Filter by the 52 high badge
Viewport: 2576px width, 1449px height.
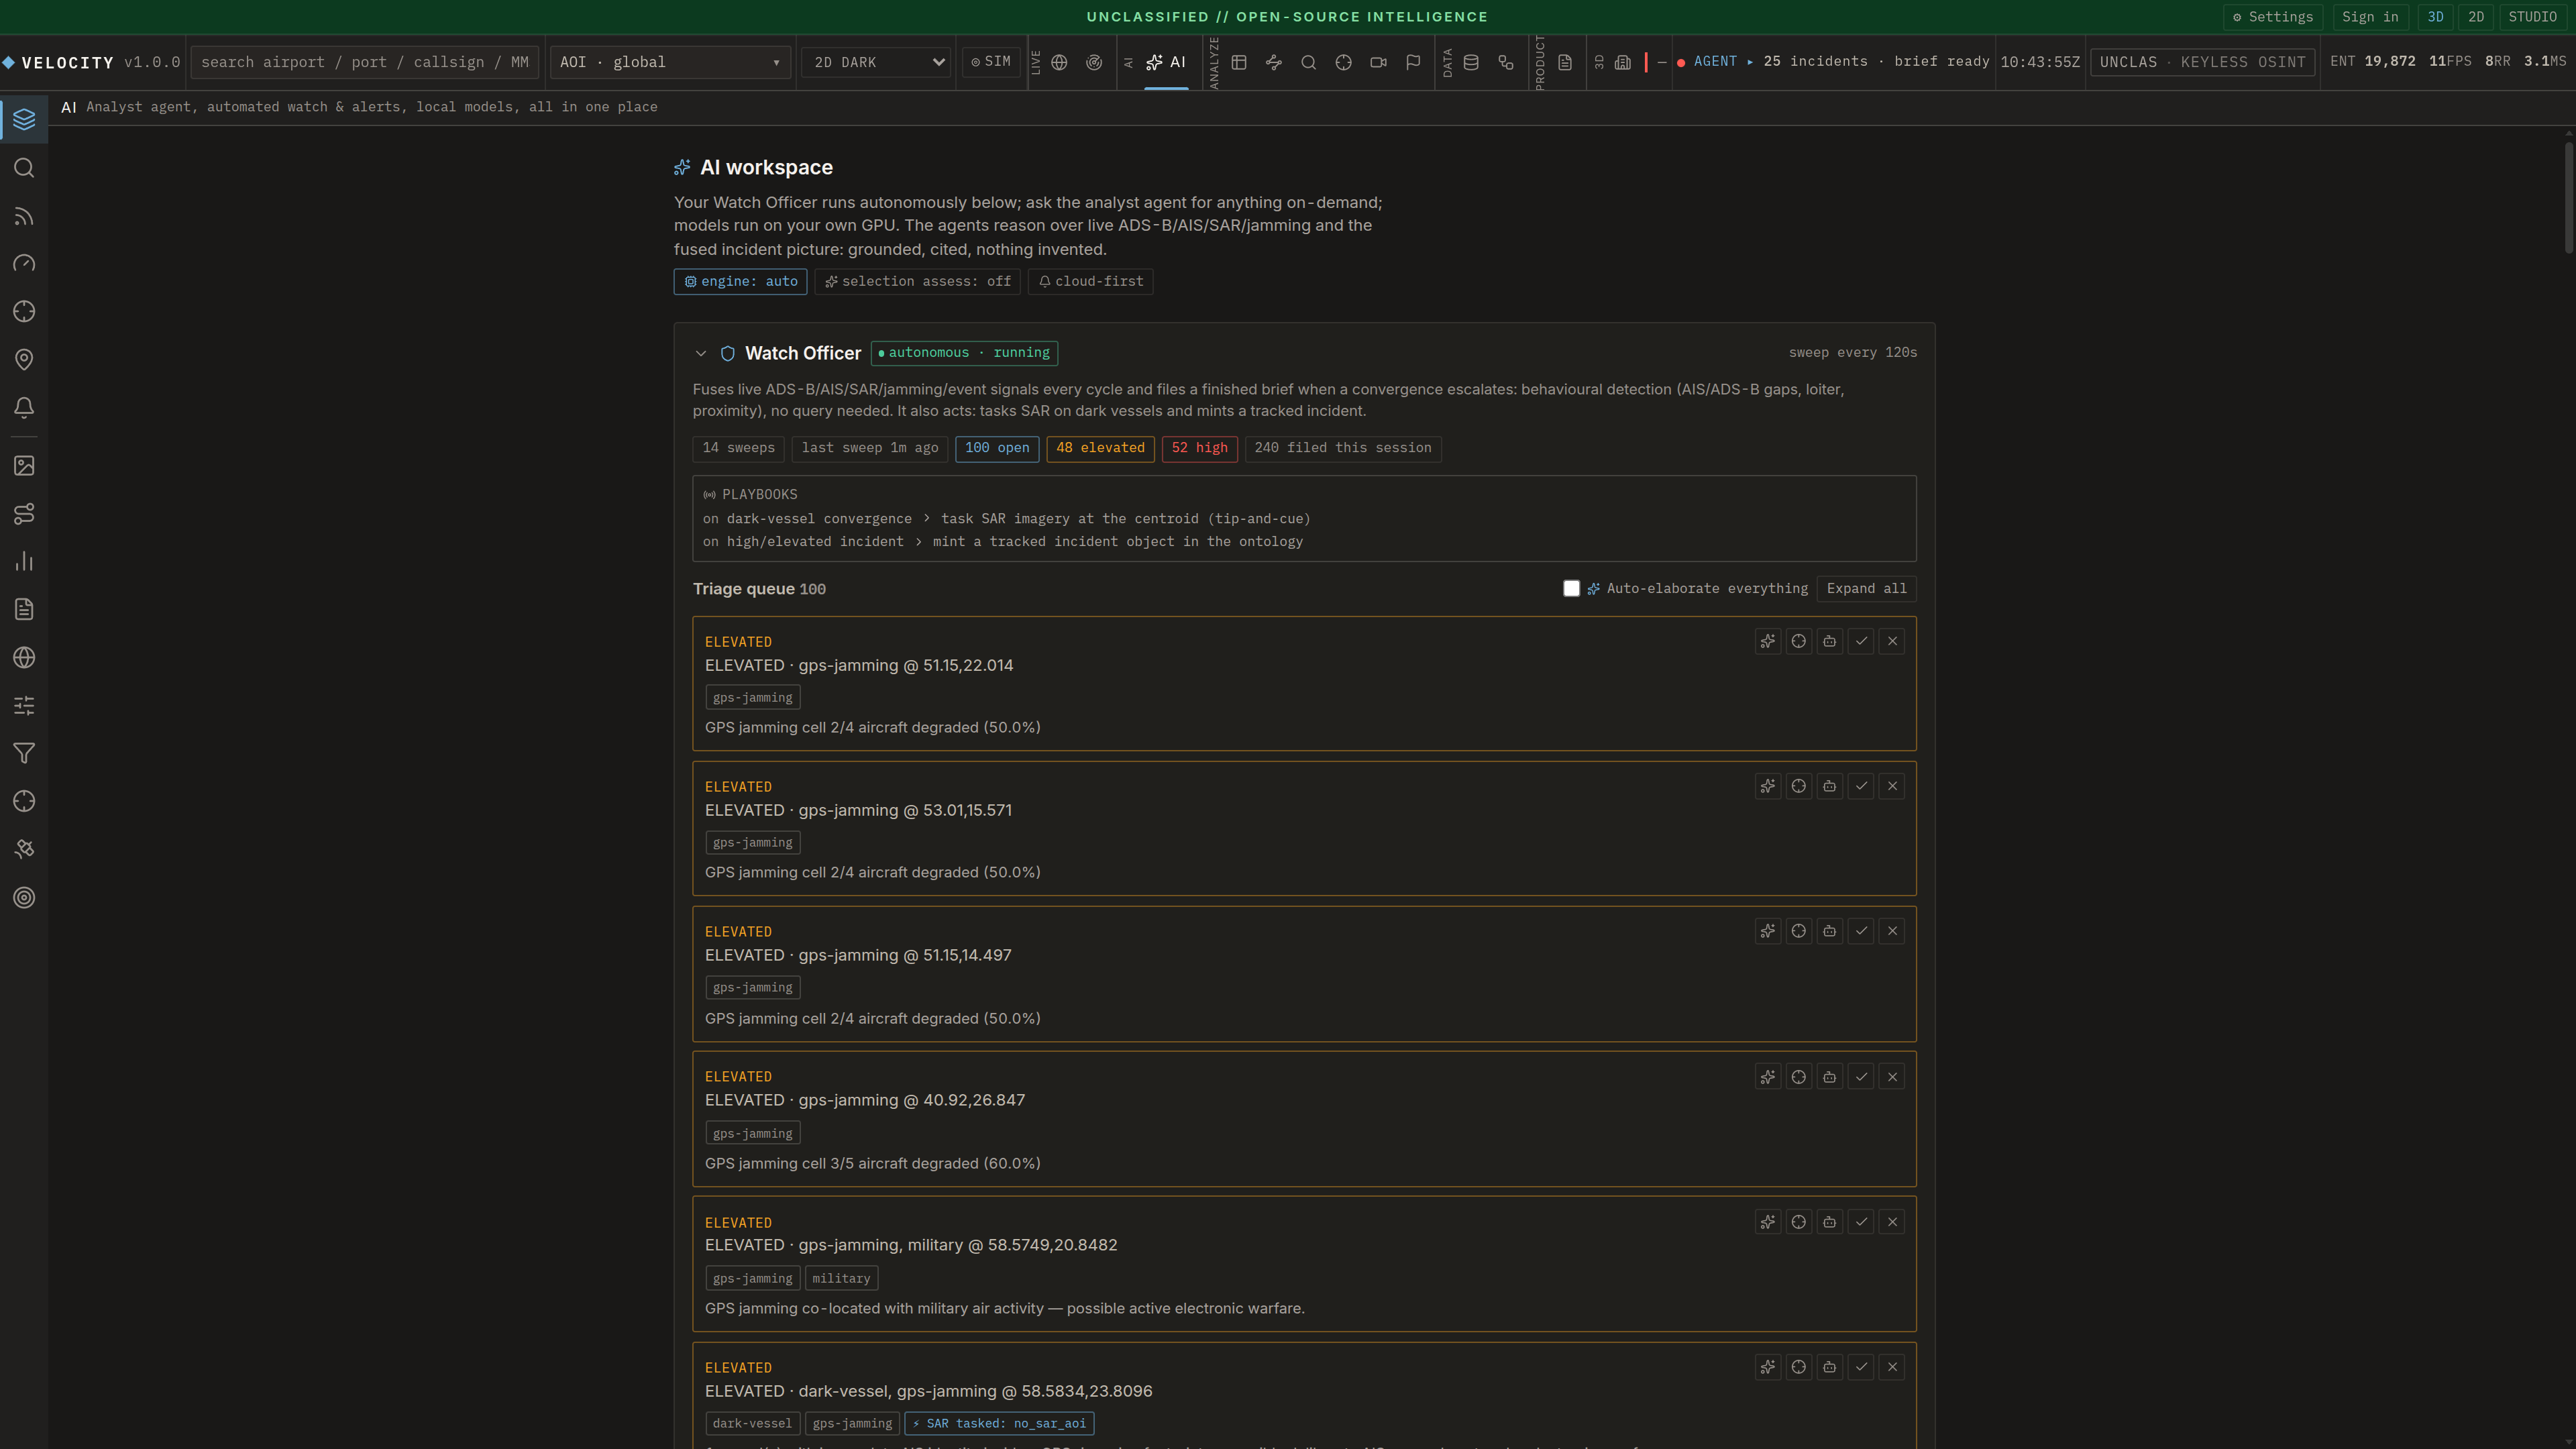click(x=1200, y=449)
